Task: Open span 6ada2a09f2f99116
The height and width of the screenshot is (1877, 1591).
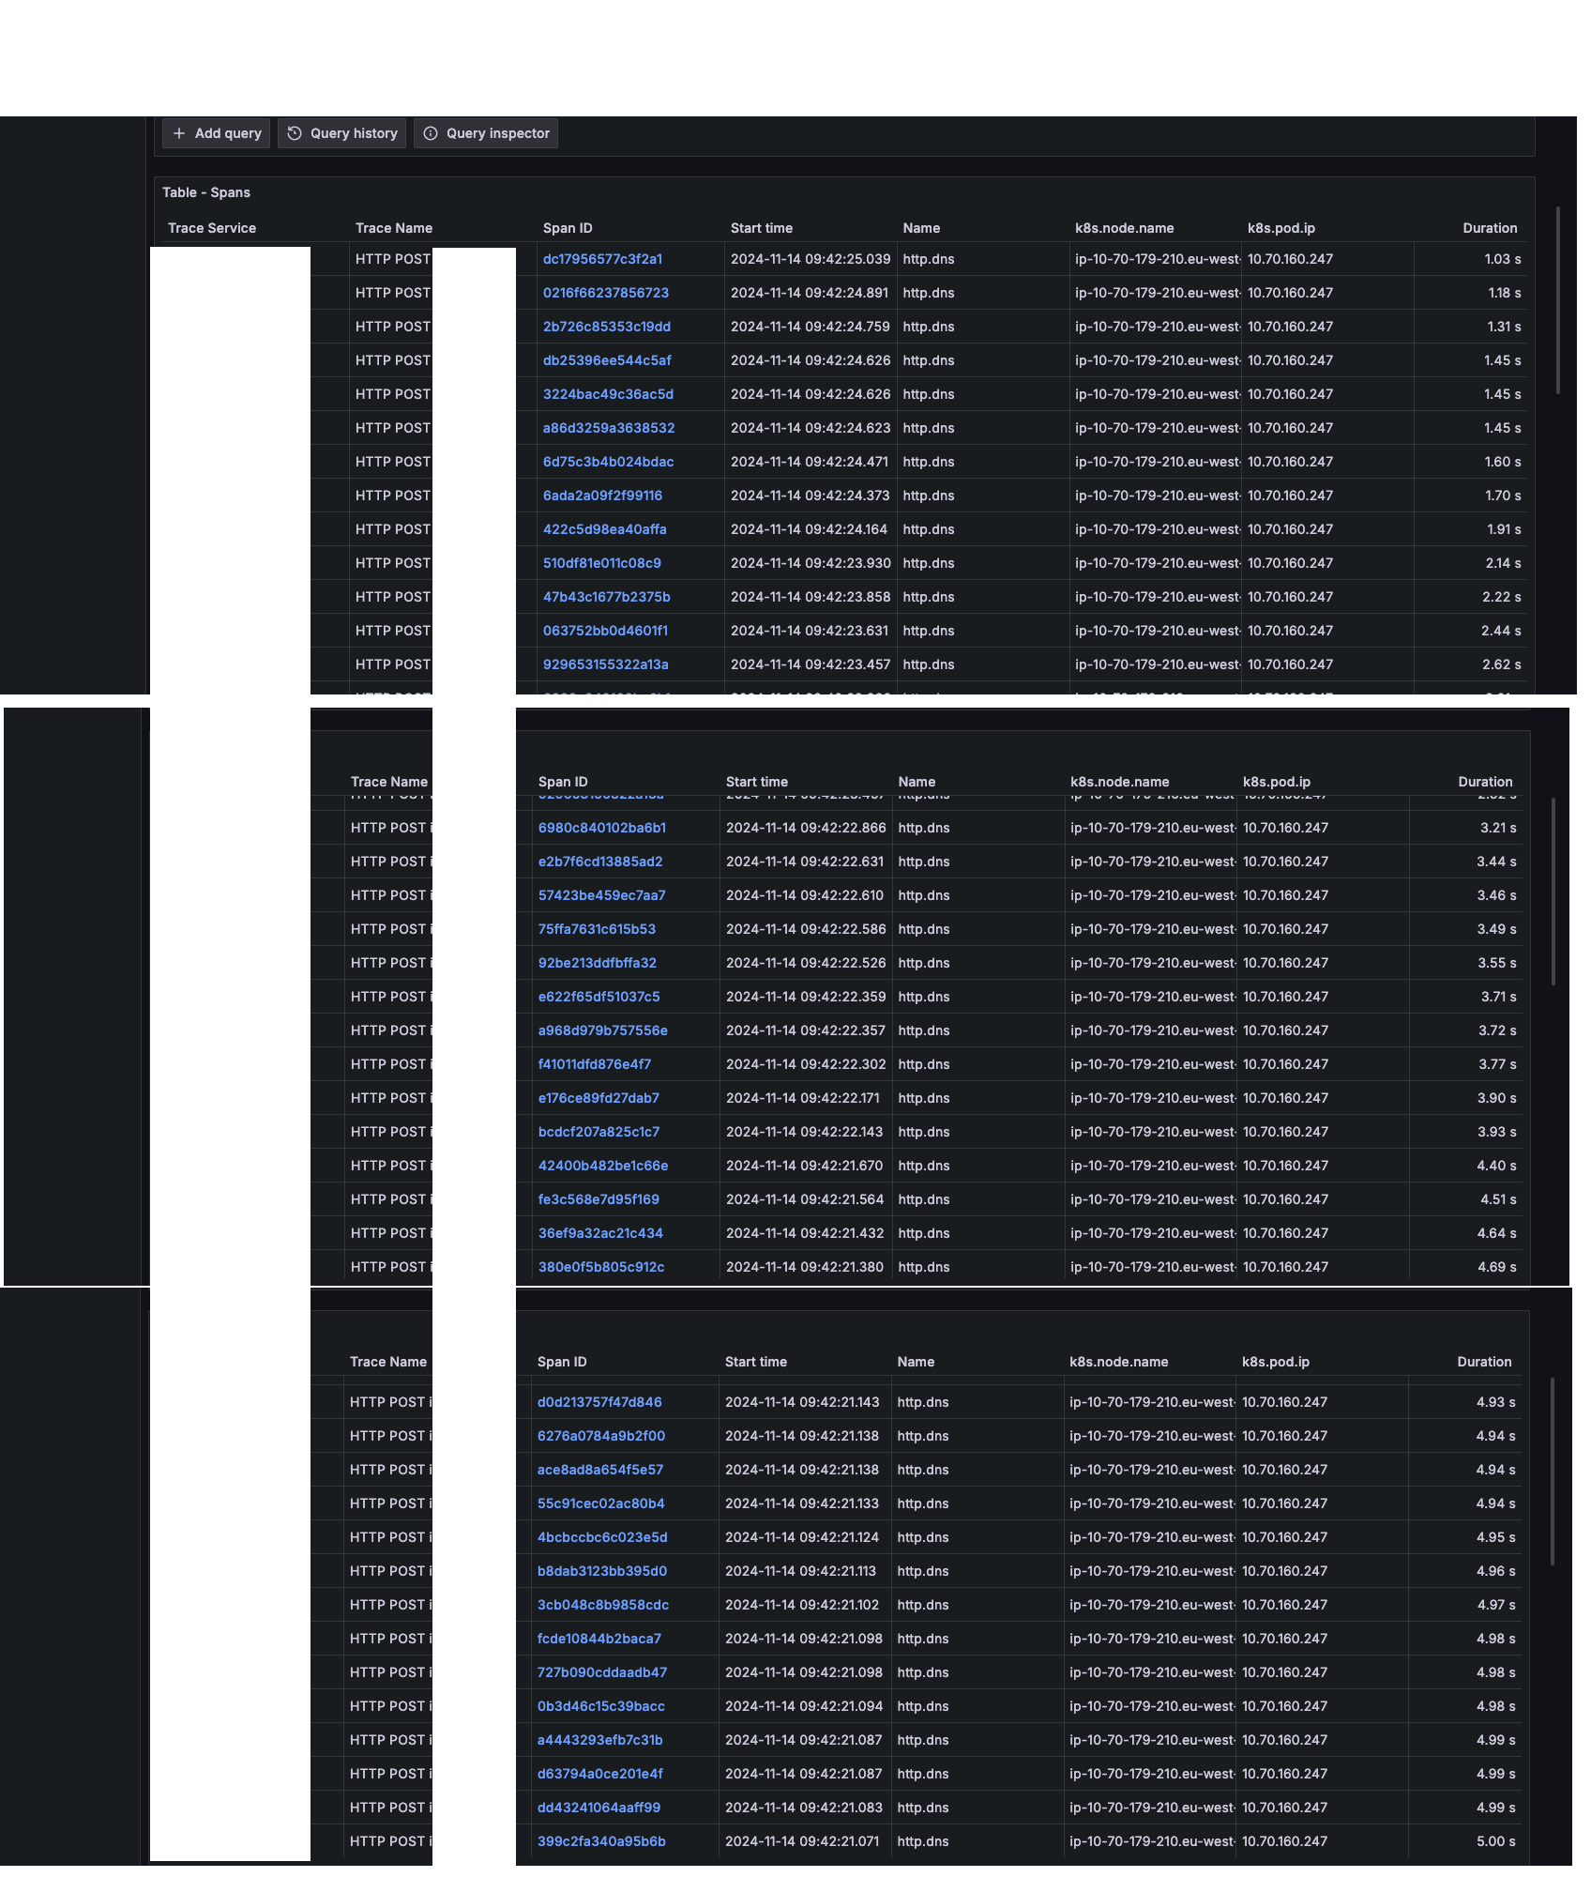Action: (x=602, y=496)
